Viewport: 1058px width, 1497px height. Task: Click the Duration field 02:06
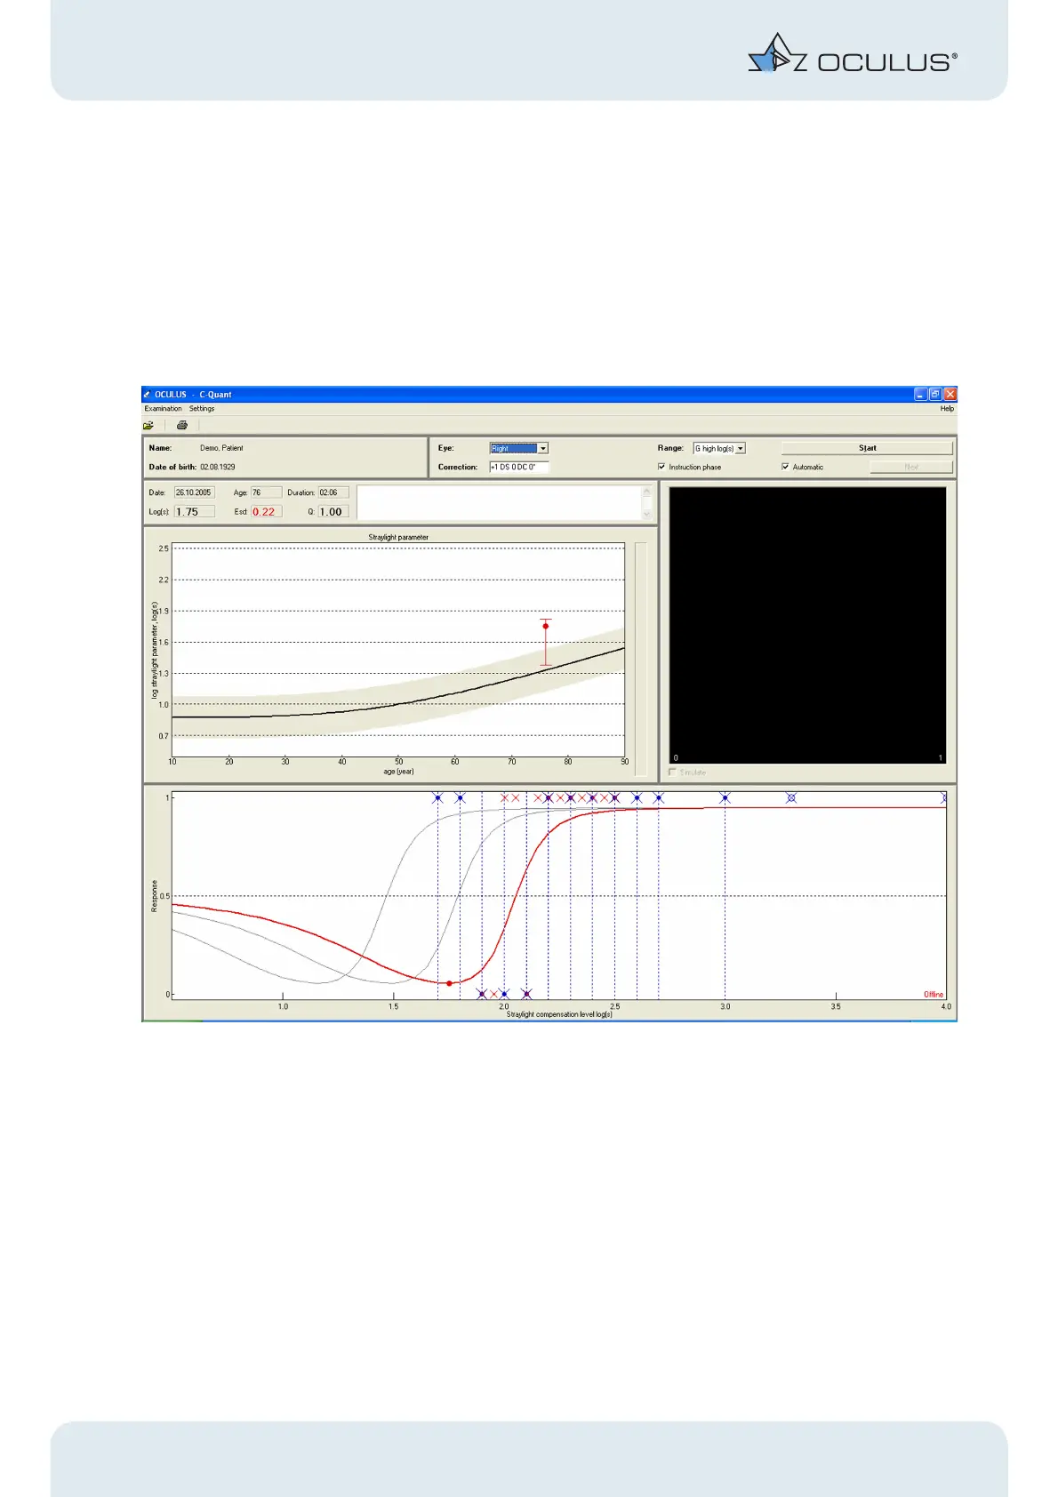(x=333, y=492)
